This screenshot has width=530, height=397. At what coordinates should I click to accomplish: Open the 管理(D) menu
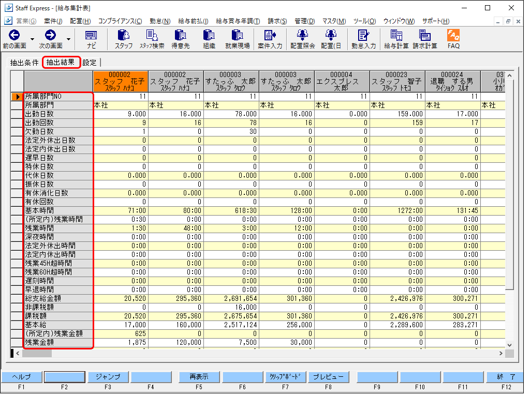click(304, 21)
